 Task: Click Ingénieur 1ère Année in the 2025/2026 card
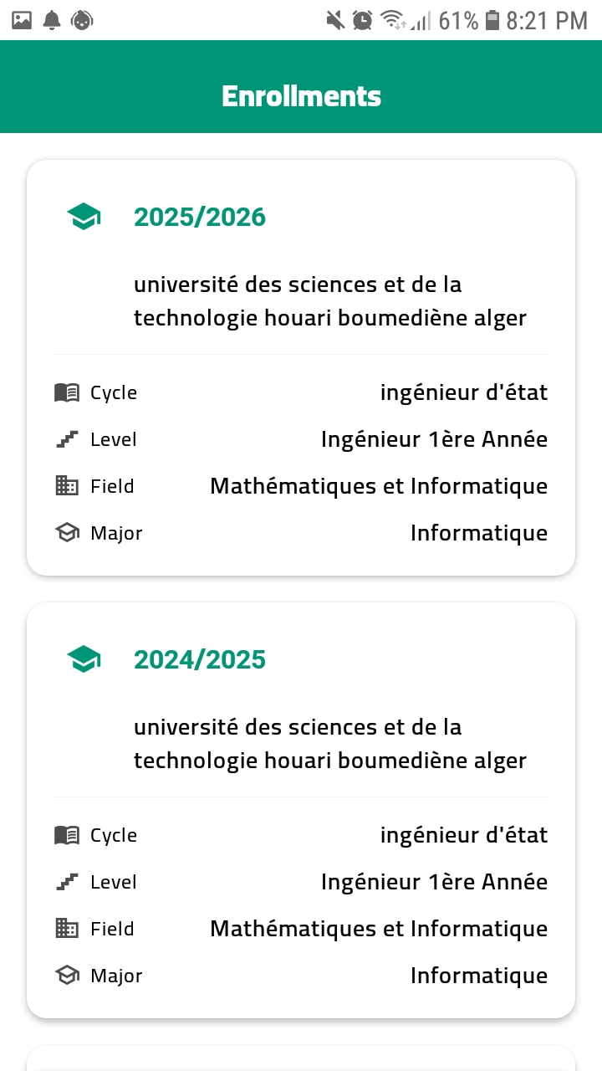434,439
